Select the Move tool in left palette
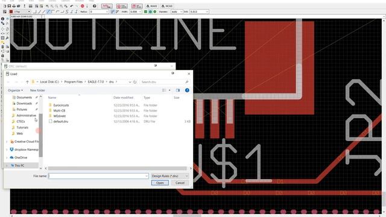Viewport: 386px width, 217px height. [x=2, y=29]
